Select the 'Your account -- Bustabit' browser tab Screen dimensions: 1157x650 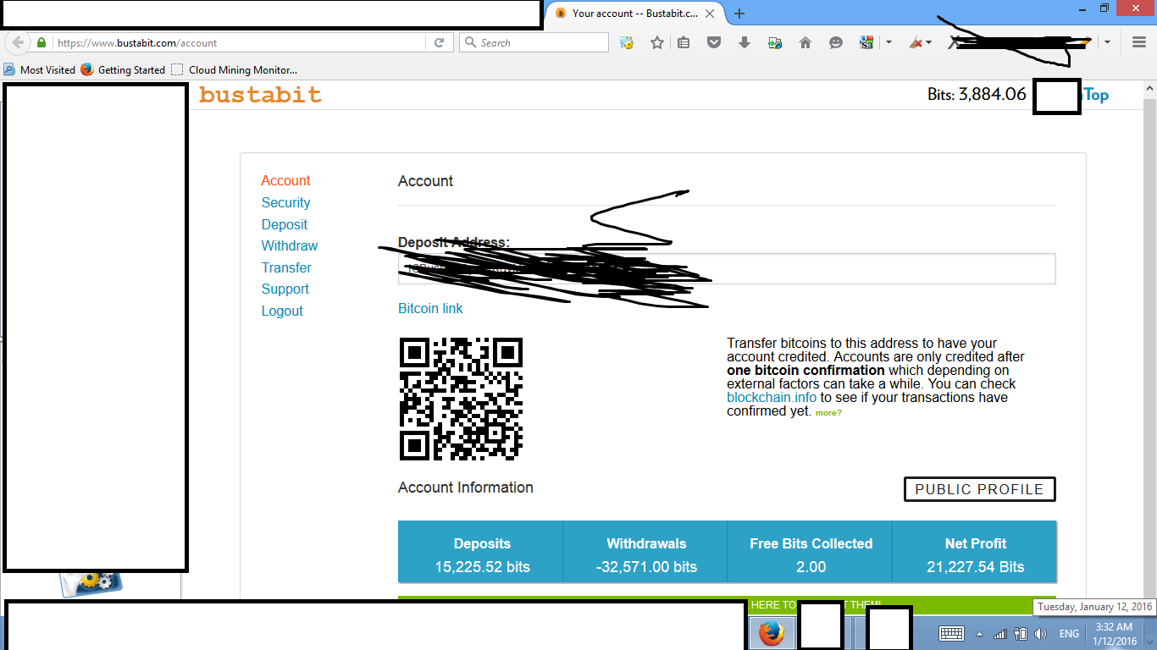point(634,14)
